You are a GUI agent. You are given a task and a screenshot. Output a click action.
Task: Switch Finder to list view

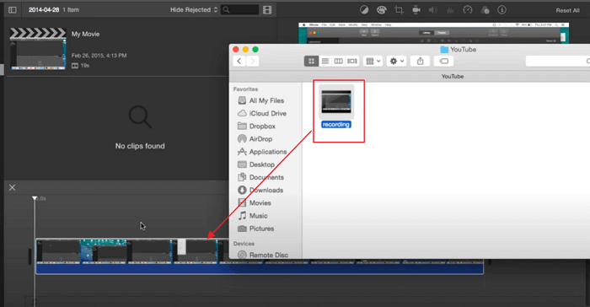(324, 61)
